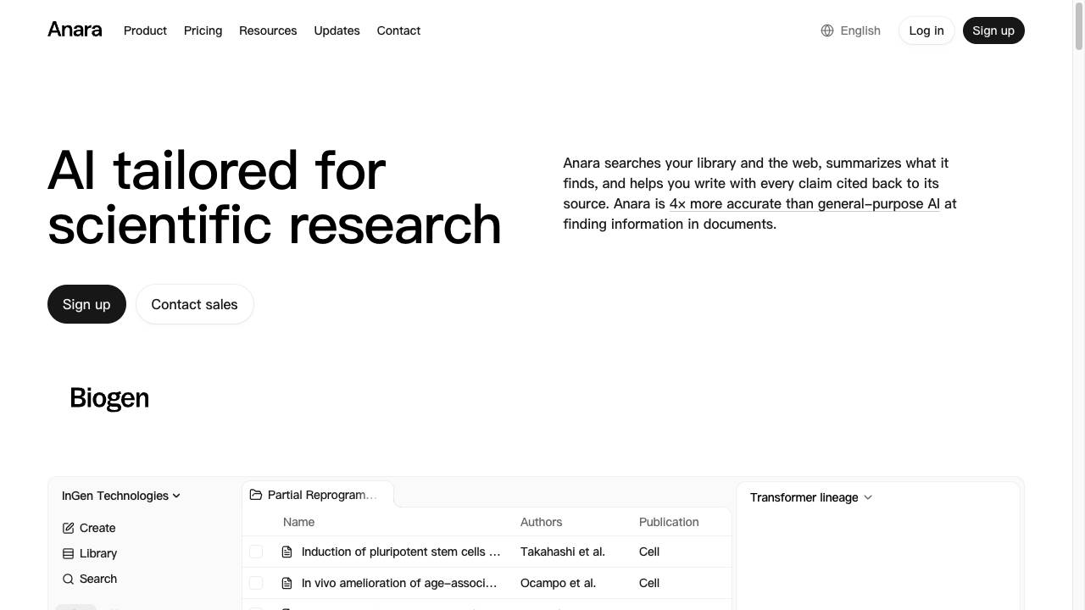Click the author cell 'Ocampo et al.'

pos(558,583)
